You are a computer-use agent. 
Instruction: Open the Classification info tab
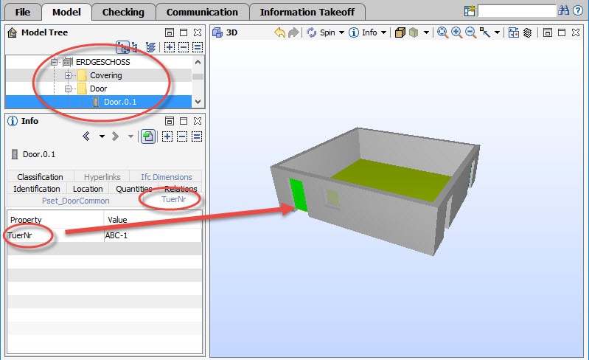(x=41, y=176)
